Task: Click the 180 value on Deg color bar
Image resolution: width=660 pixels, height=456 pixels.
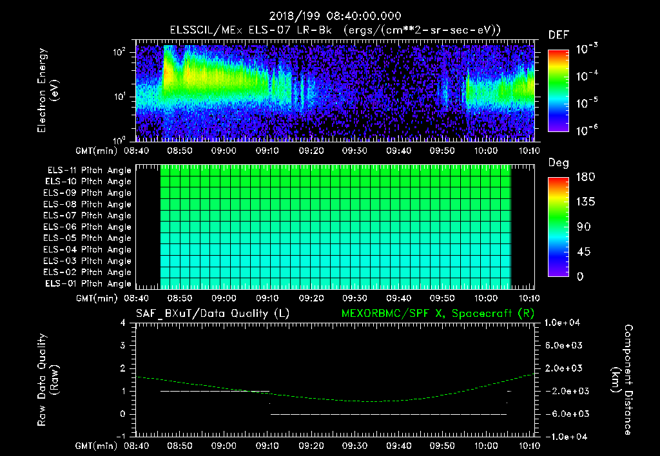Action: [x=585, y=177]
